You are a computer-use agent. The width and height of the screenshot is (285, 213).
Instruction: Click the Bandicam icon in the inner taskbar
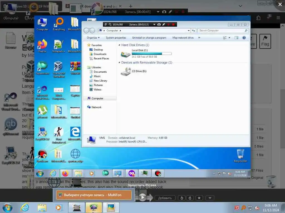[158, 174]
